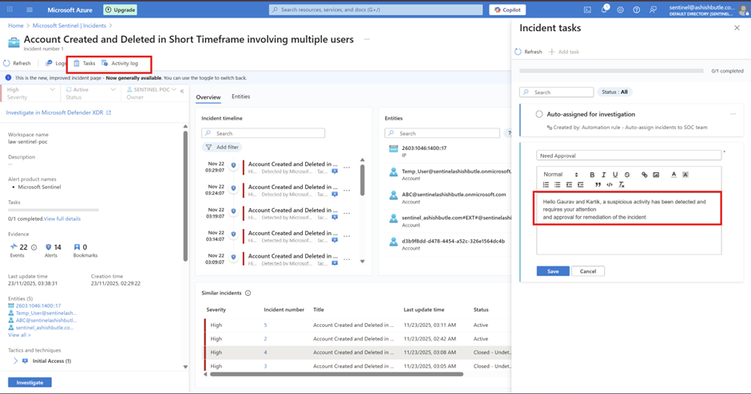The width and height of the screenshot is (751, 394).
Task: Click the blockquote icon in editor toolbar
Action: [x=598, y=185]
